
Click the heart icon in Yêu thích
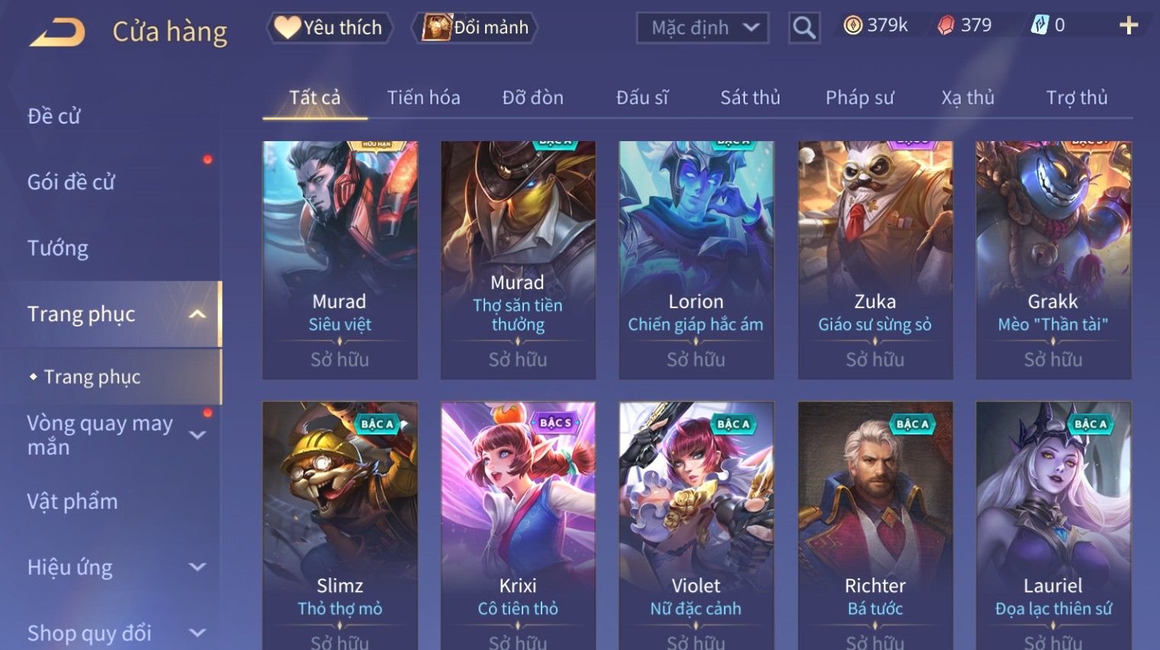287,27
